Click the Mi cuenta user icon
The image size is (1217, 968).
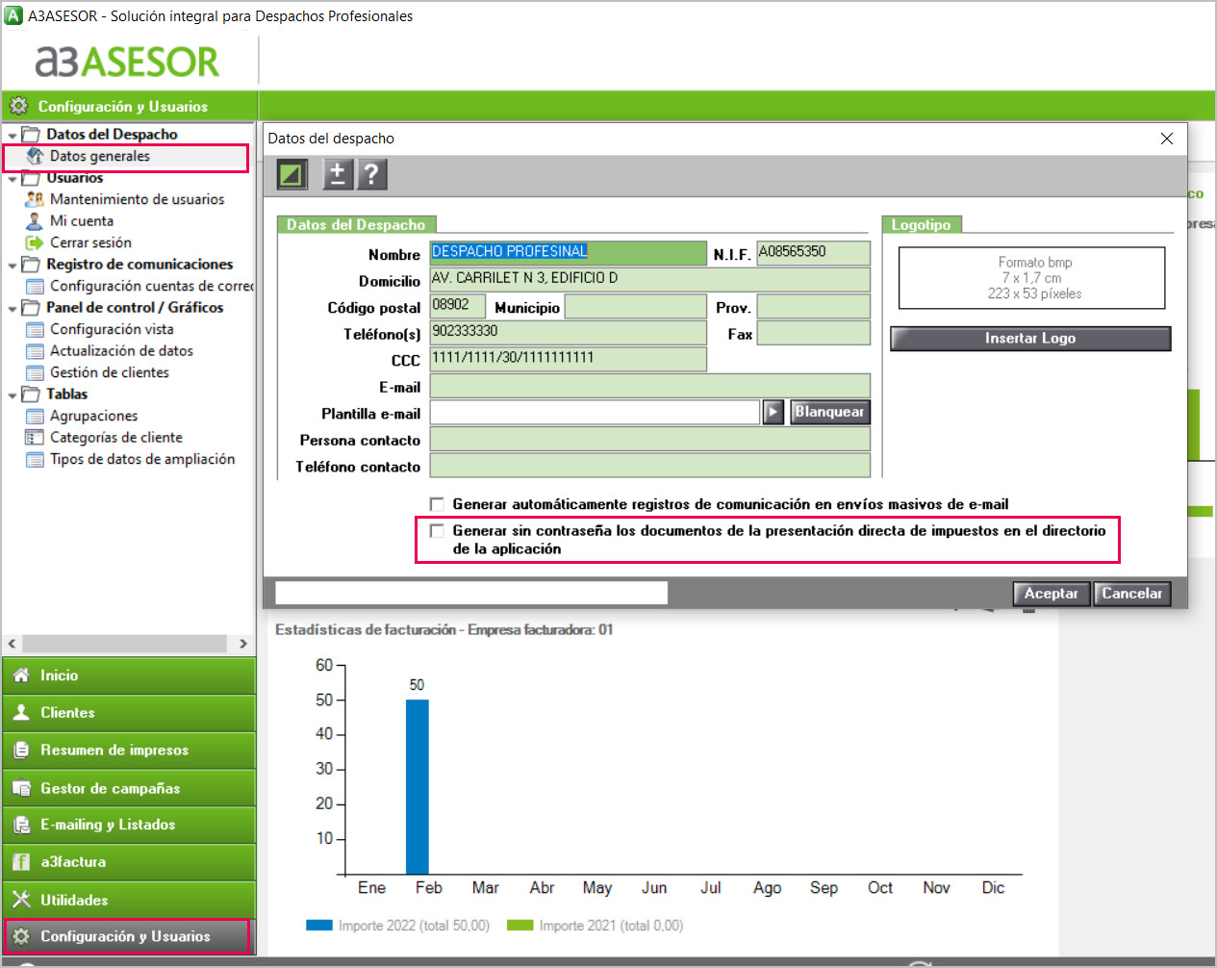[x=35, y=221]
